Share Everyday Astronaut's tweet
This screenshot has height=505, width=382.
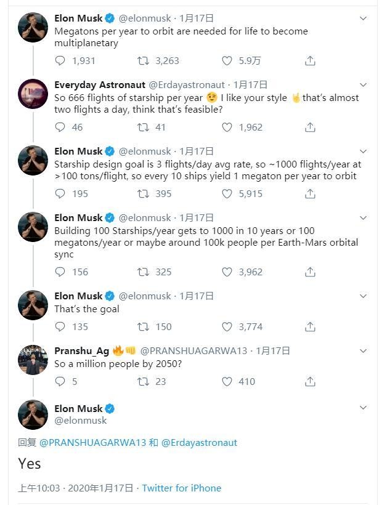click(x=310, y=127)
